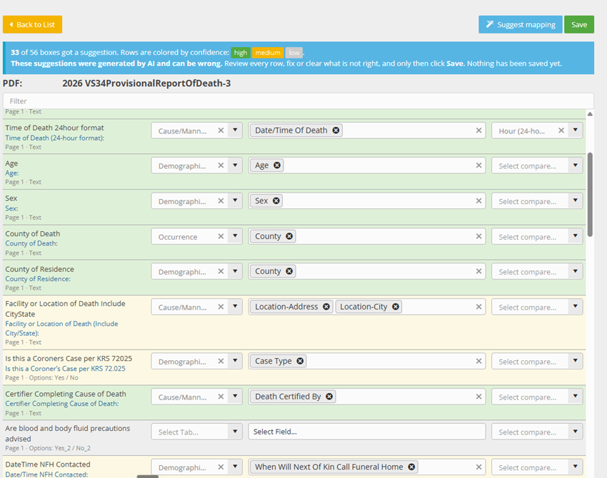
Task: Open Time of Death (24-hour format) link
Action: point(54,138)
